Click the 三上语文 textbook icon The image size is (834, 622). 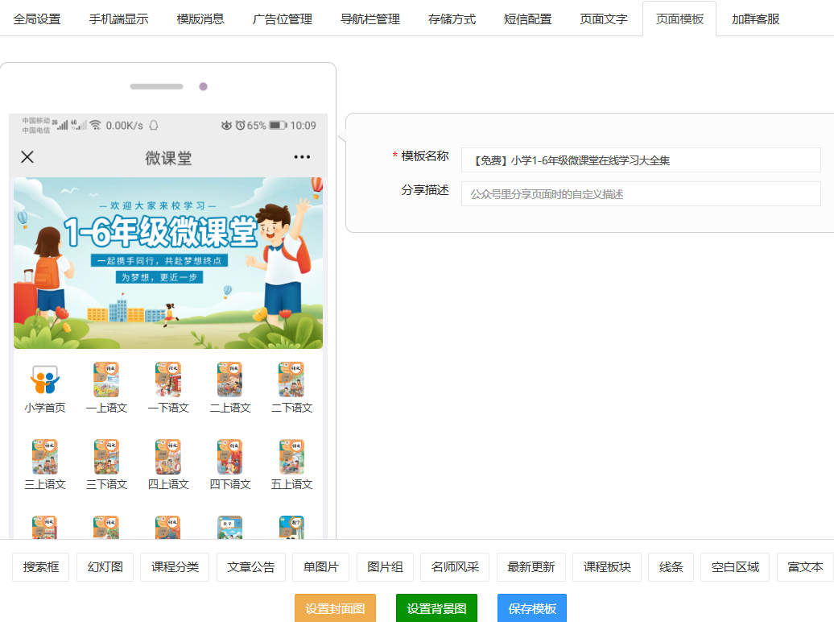pyautogui.click(x=45, y=457)
